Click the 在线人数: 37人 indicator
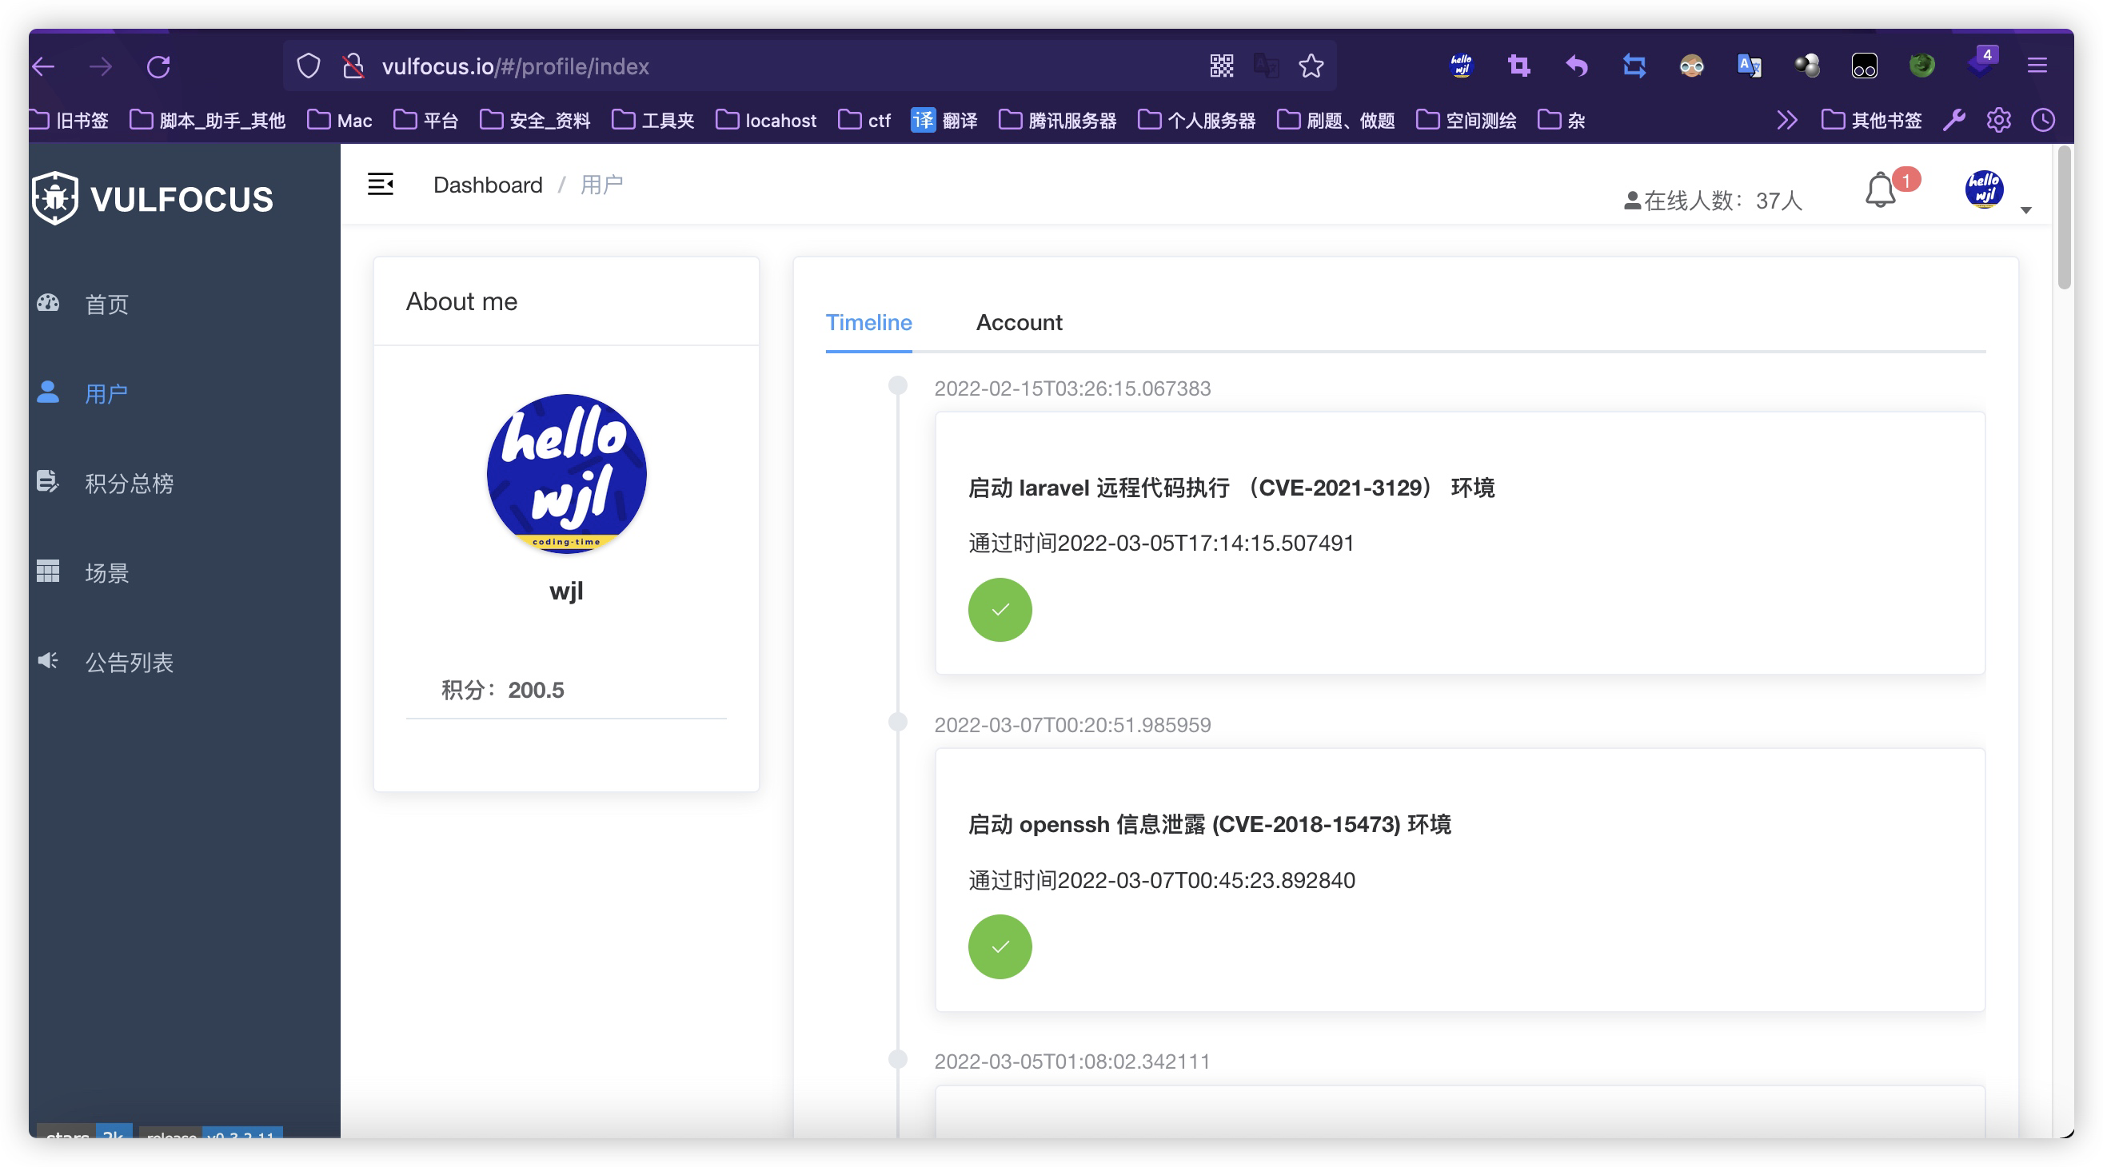Screen dimensions: 2103x1167 point(1713,201)
